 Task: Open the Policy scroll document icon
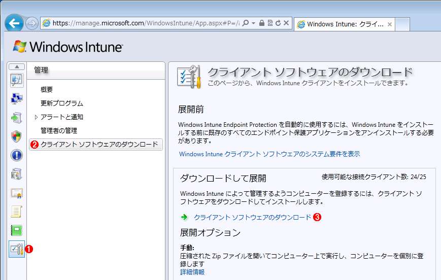pyautogui.click(x=17, y=212)
